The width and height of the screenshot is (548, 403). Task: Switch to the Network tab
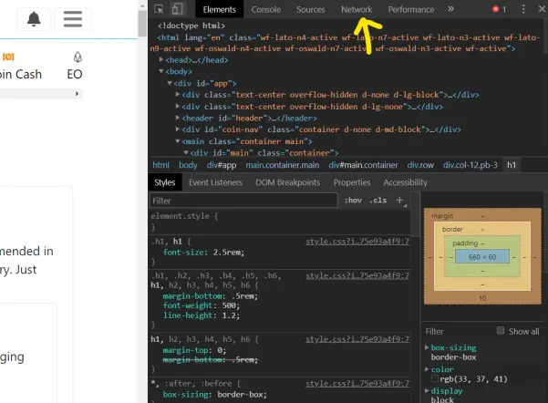(x=357, y=9)
